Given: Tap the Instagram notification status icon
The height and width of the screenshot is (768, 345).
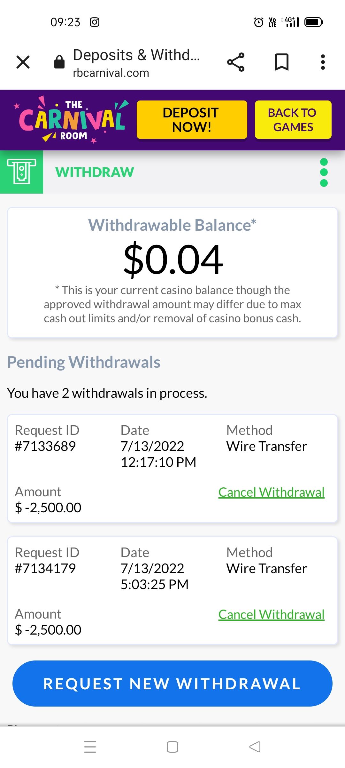Looking at the screenshot, I should click(x=95, y=22).
